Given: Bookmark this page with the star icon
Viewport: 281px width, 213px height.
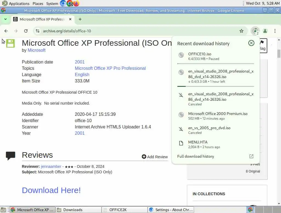Looking at the screenshot, I should click(x=241, y=31).
